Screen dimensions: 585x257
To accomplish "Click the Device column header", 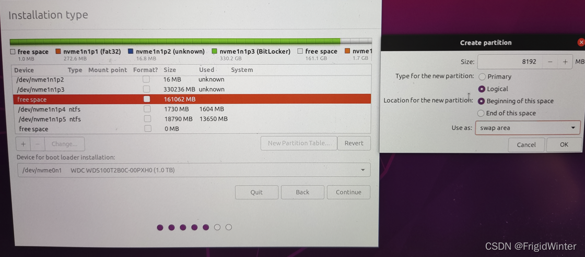I will pos(24,70).
